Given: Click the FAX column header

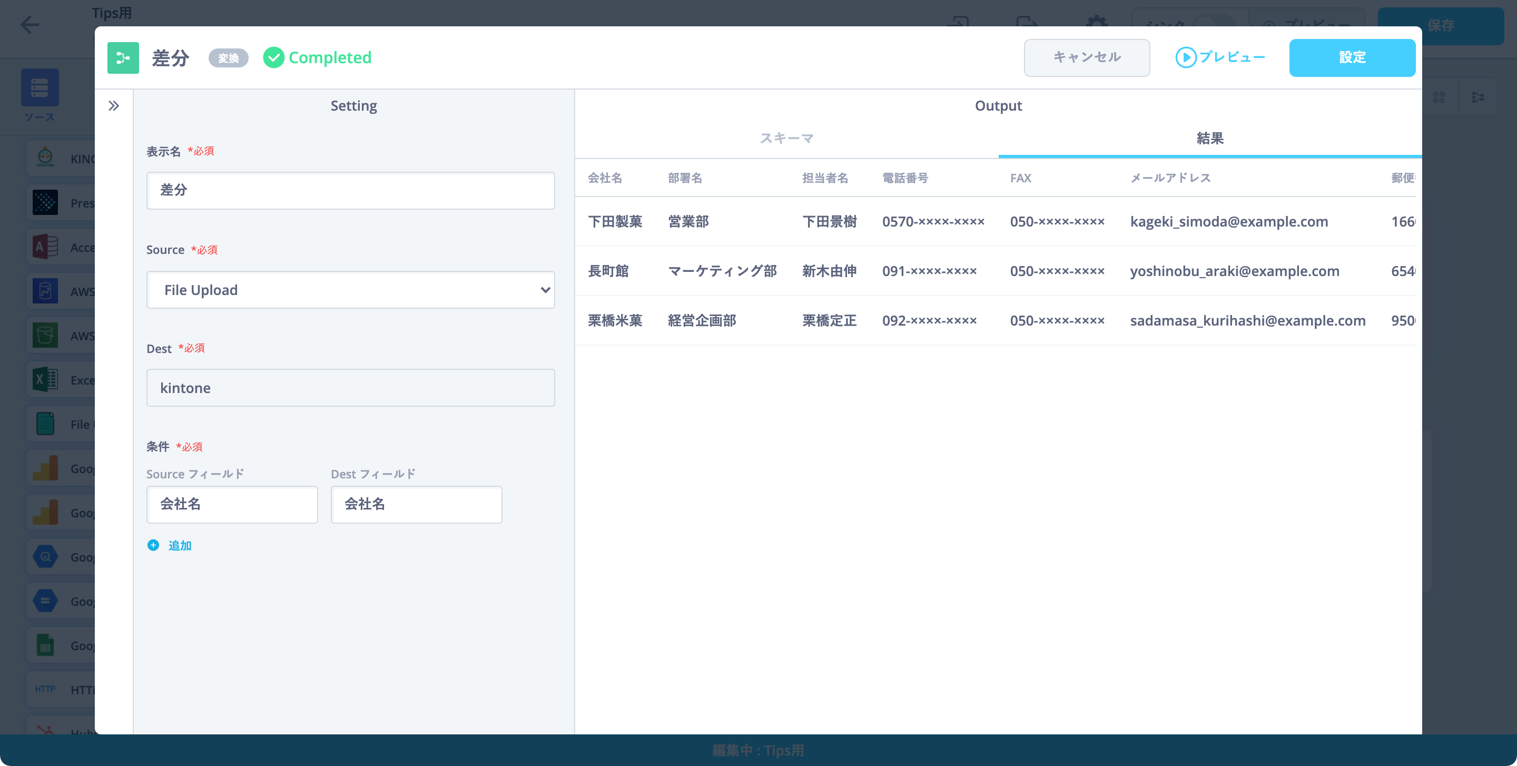Looking at the screenshot, I should tap(1021, 178).
